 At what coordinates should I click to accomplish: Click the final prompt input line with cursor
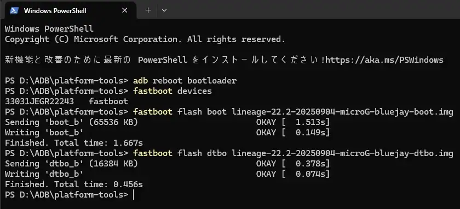tap(69, 195)
